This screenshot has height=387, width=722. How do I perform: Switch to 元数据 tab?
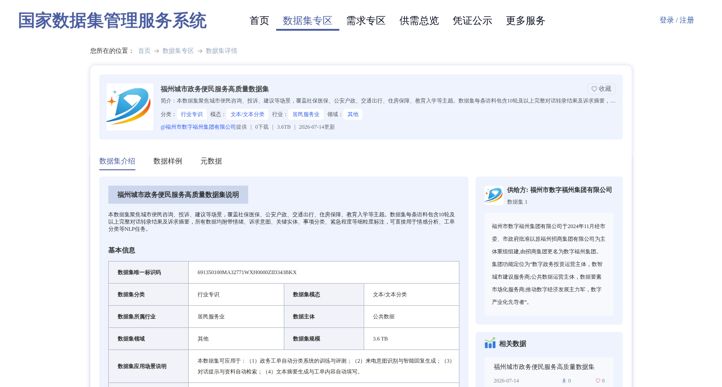coord(211,161)
